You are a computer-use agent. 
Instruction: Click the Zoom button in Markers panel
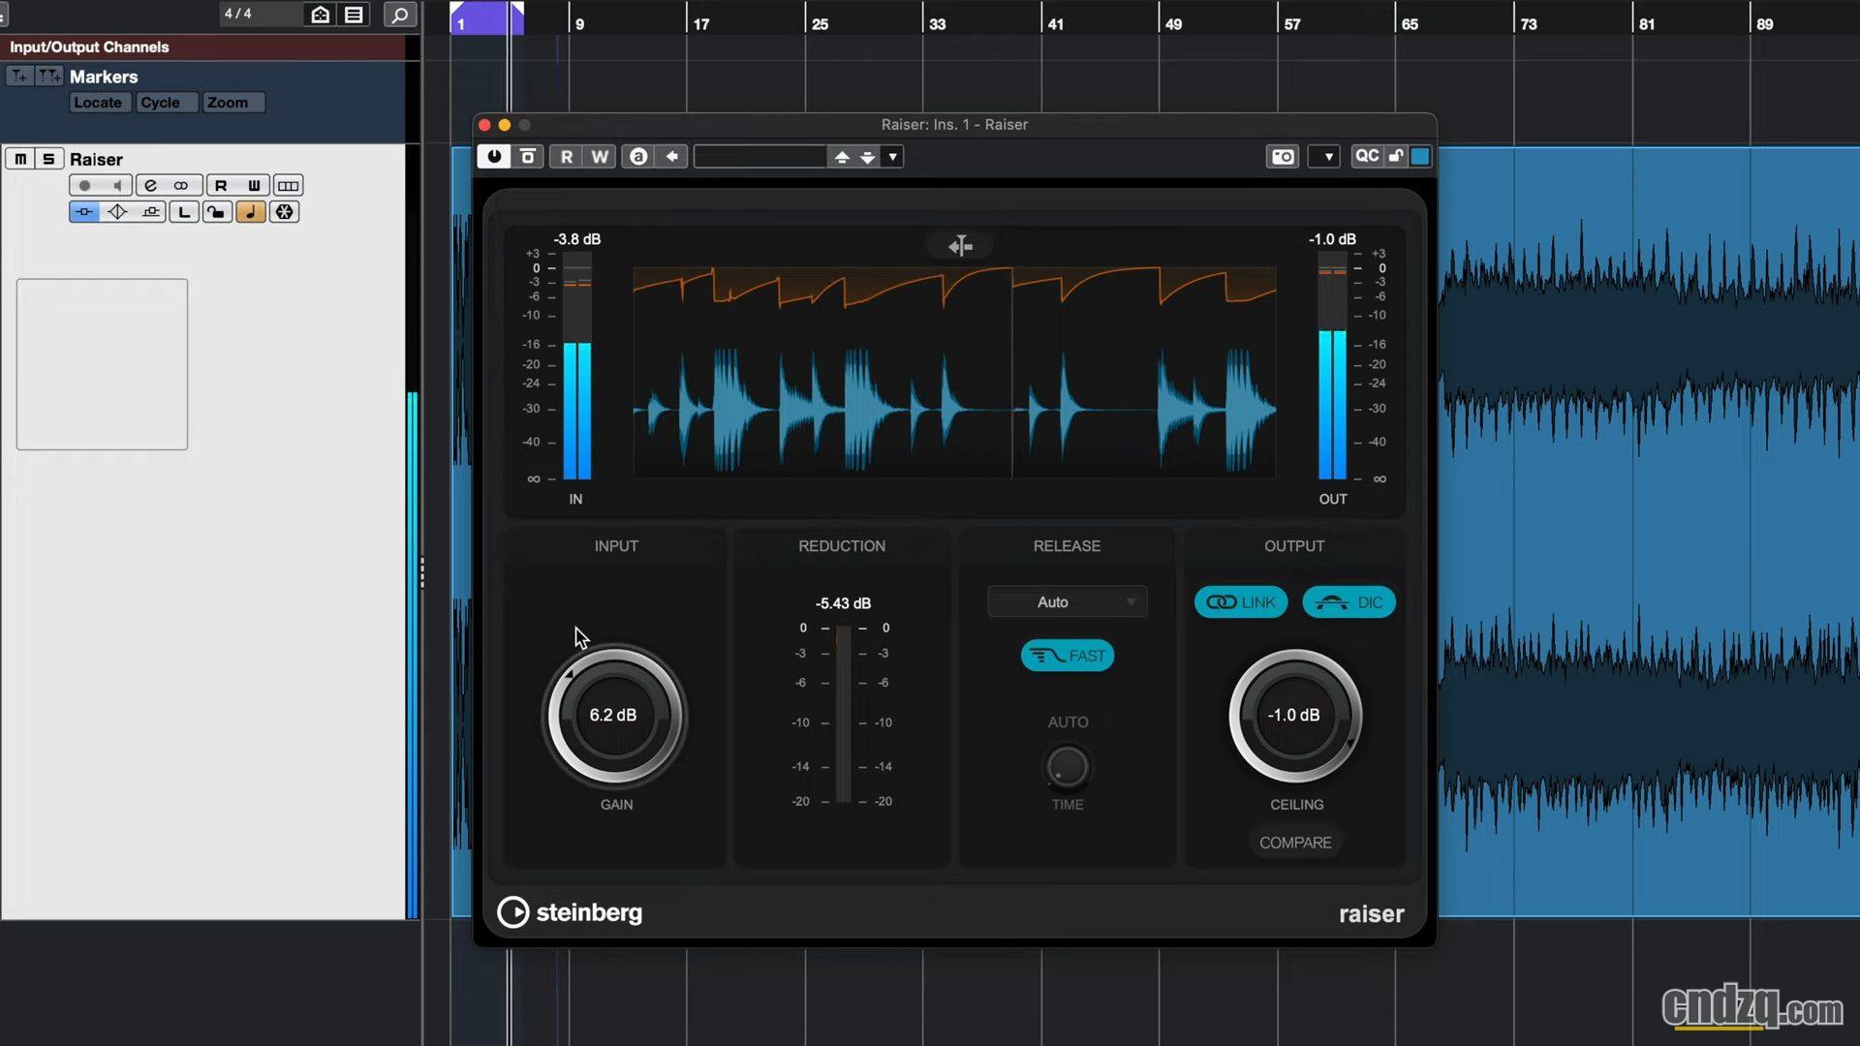click(x=226, y=101)
